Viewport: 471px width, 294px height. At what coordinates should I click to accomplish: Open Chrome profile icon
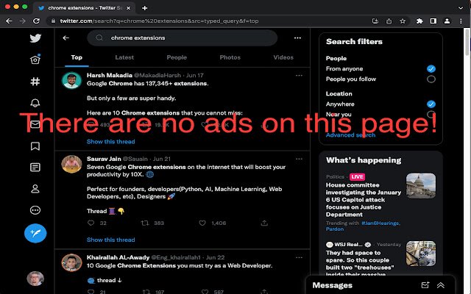[x=447, y=21]
